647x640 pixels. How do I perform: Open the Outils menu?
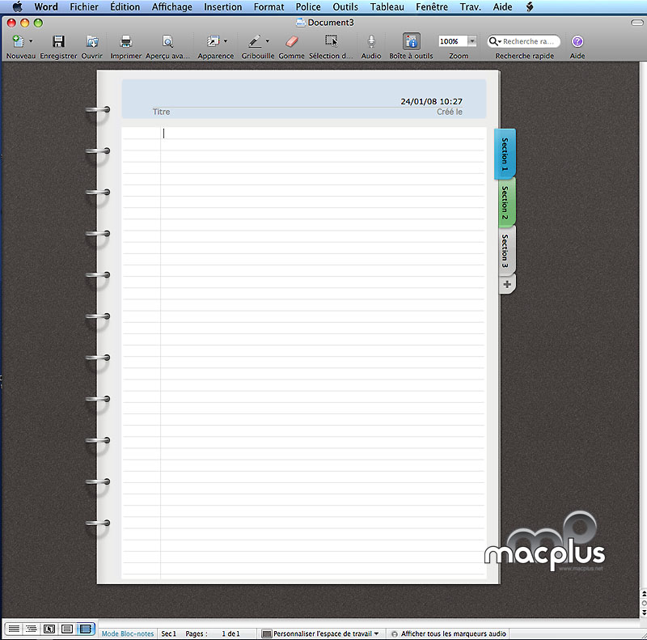point(345,6)
